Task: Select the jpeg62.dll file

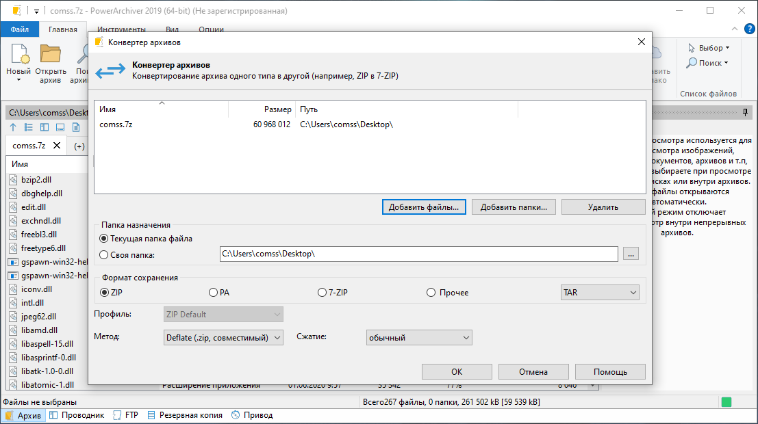Action: [x=38, y=317]
